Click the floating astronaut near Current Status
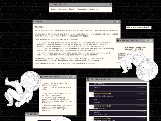This screenshot has height=121, width=161. click(139, 64)
